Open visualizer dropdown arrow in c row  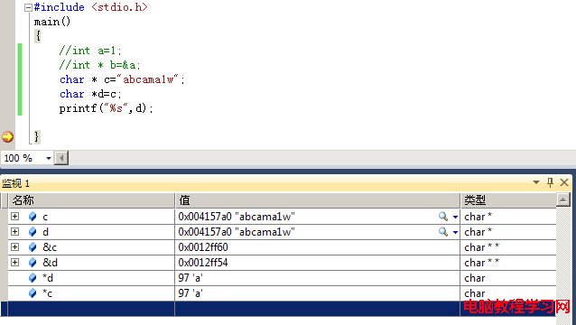[455, 217]
